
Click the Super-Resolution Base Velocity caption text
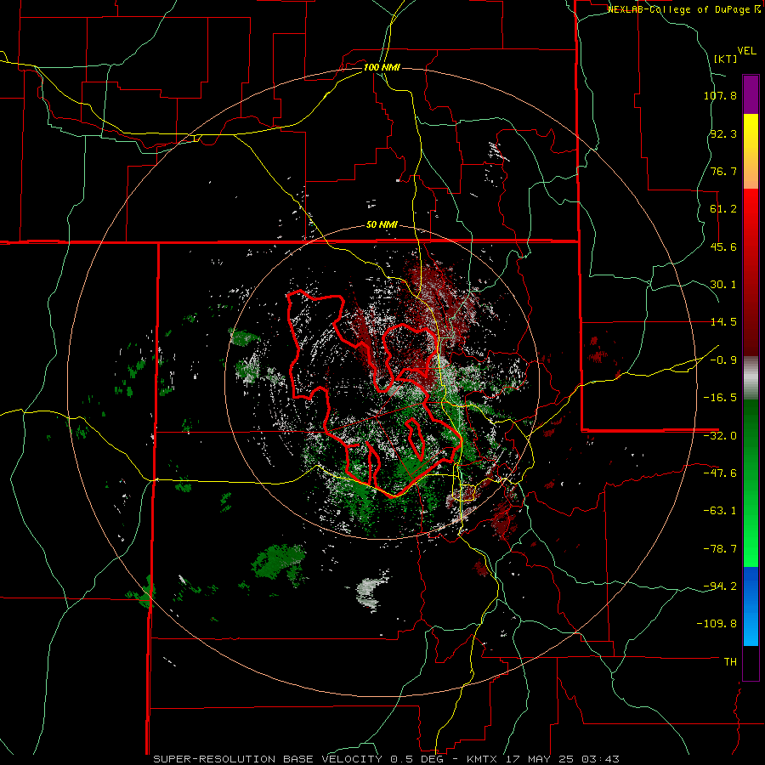(x=387, y=759)
